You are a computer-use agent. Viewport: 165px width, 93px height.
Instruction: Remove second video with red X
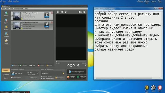(x=52, y=22)
